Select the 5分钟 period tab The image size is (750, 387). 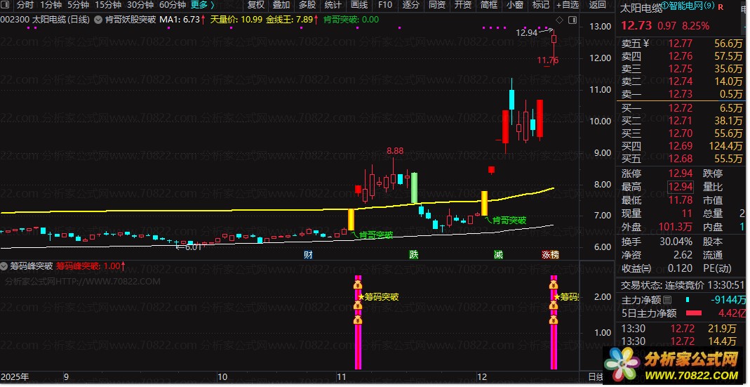point(78,6)
